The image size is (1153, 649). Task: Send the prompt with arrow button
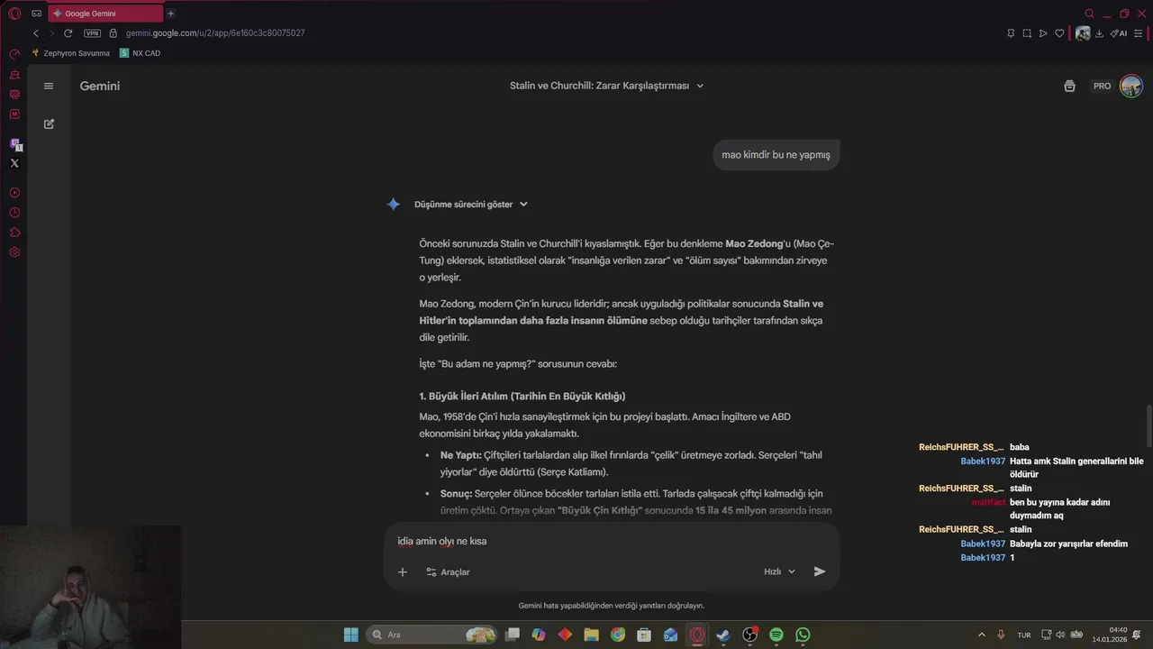[820, 571]
